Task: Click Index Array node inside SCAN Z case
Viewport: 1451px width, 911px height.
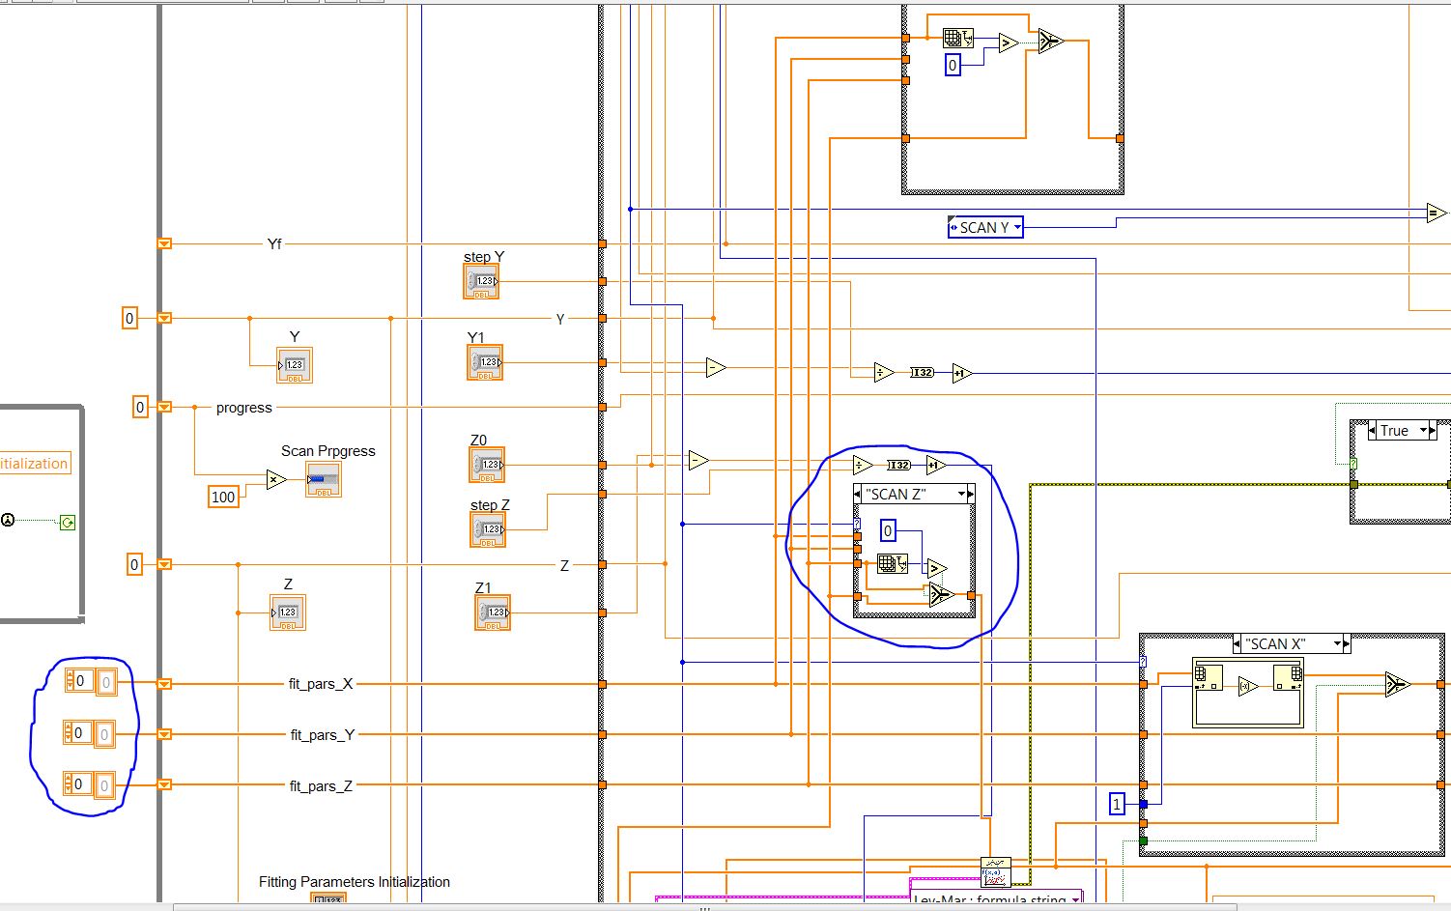Action: (x=893, y=563)
